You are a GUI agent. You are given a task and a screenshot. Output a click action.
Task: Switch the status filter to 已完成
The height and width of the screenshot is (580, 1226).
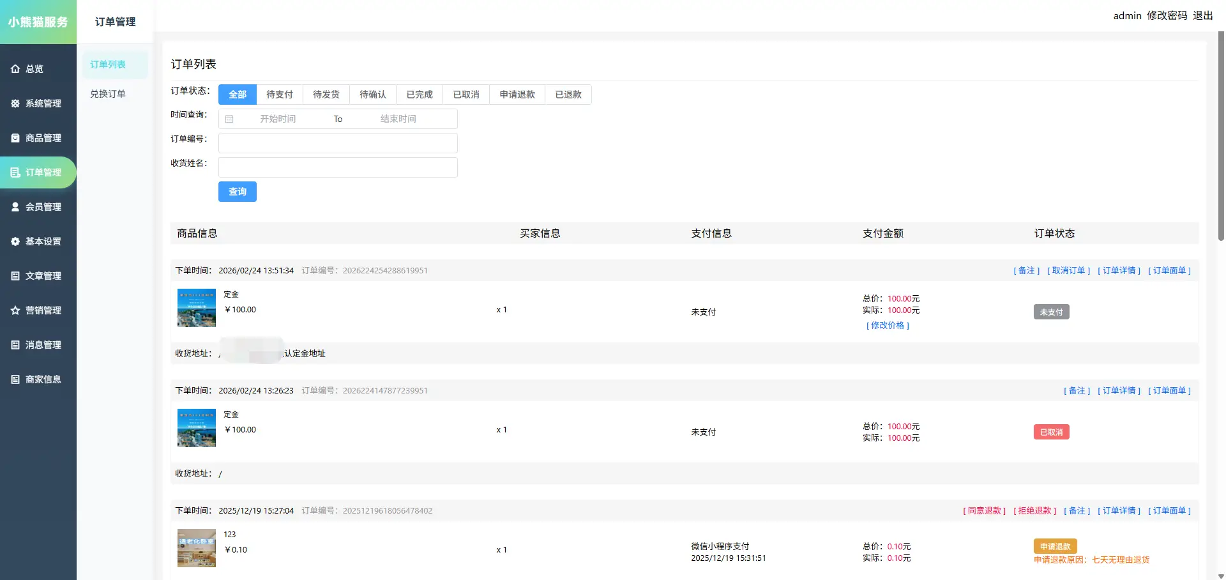(420, 95)
